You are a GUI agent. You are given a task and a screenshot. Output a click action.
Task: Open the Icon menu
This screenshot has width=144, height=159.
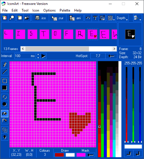coord(36,11)
